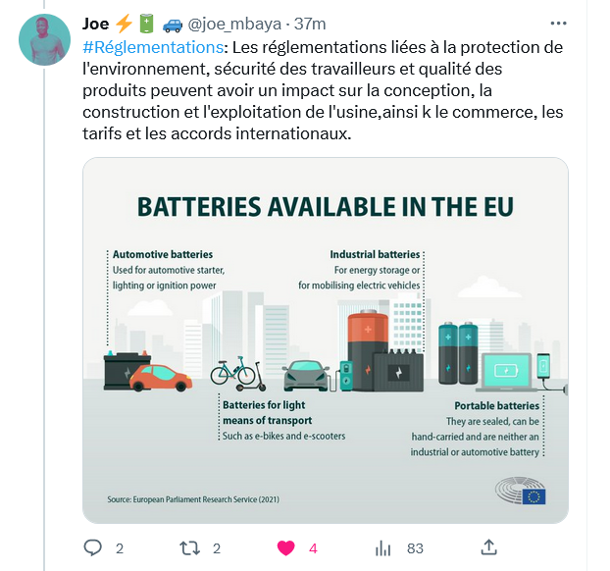This screenshot has height=571, width=610.
Task: Click the blue car emoji before handle
Action: click(x=173, y=25)
